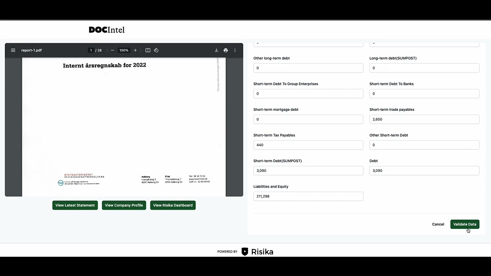Click the fit to page icon
The height and width of the screenshot is (276, 491).
click(x=148, y=50)
